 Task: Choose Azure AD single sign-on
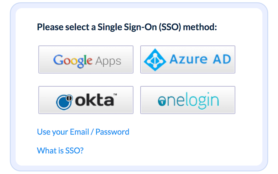tap(188, 59)
